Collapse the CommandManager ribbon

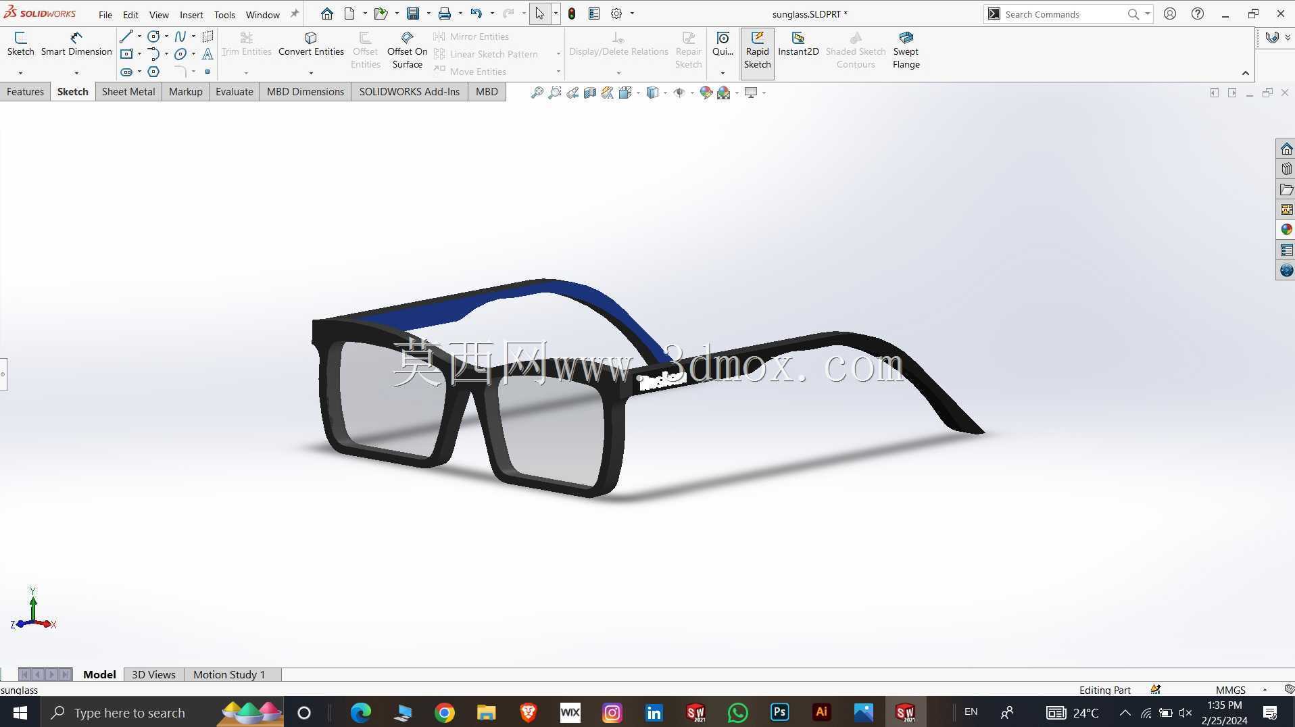pyautogui.click(x=1246, y=73)
